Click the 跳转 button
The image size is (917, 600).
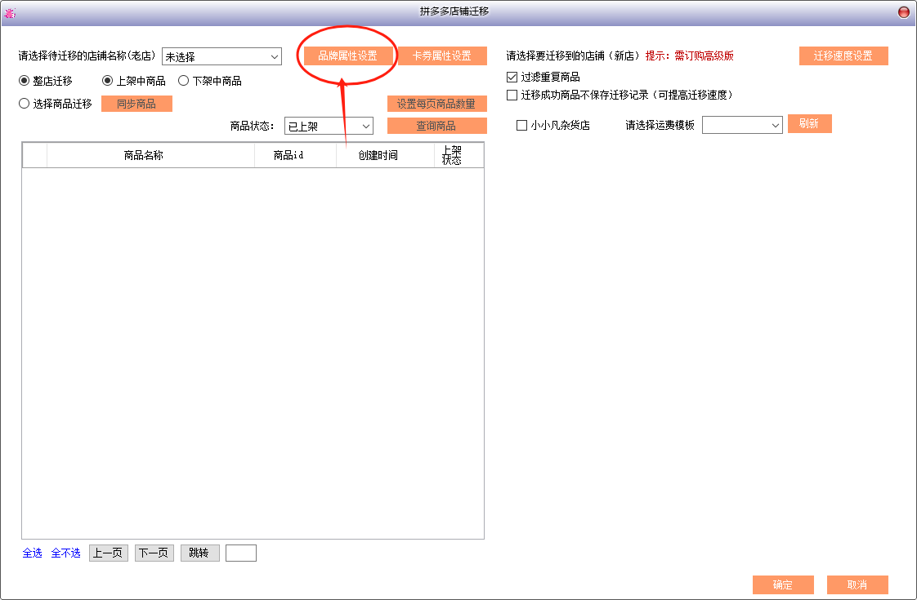pos(199,553)
